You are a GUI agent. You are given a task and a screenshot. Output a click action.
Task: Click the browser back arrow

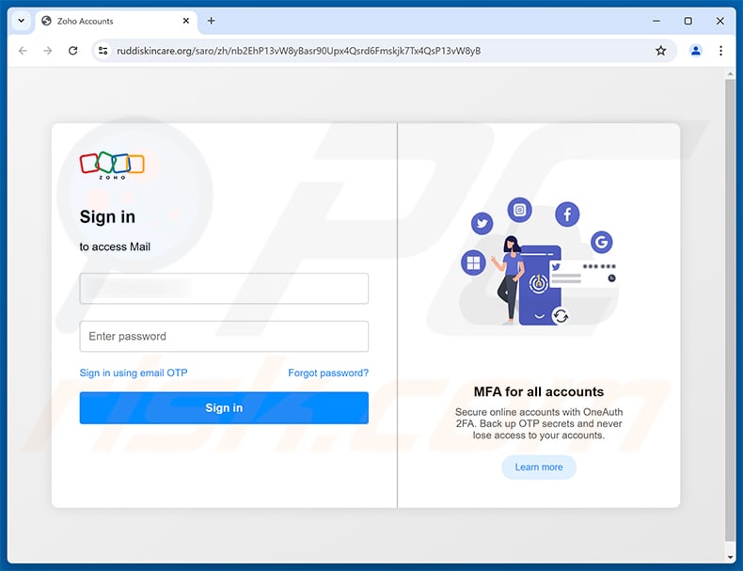pyautogui.click(x=23, y=51)
